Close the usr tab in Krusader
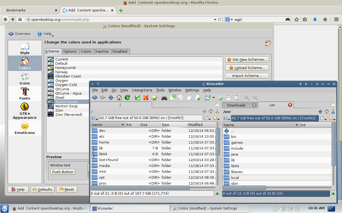The width and height of the screenshot is (342, 213). click(x=290, y=105)
